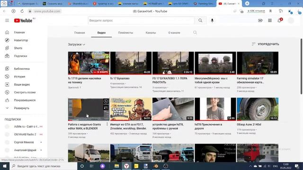
Task: Reload the page
Action: click(x=22, y=11)
